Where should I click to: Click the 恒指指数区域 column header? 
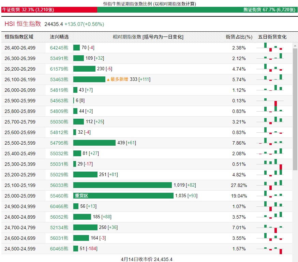(x=19, y=37)
